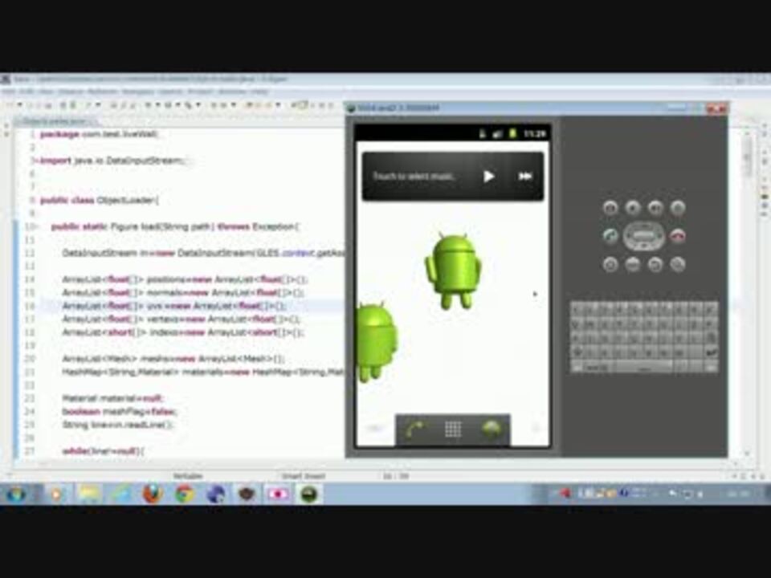The width and height of the screenshot is (771, 578).
Task: Click 'public class ObjectLoader' declaration
Action: [x=100, y=200]
